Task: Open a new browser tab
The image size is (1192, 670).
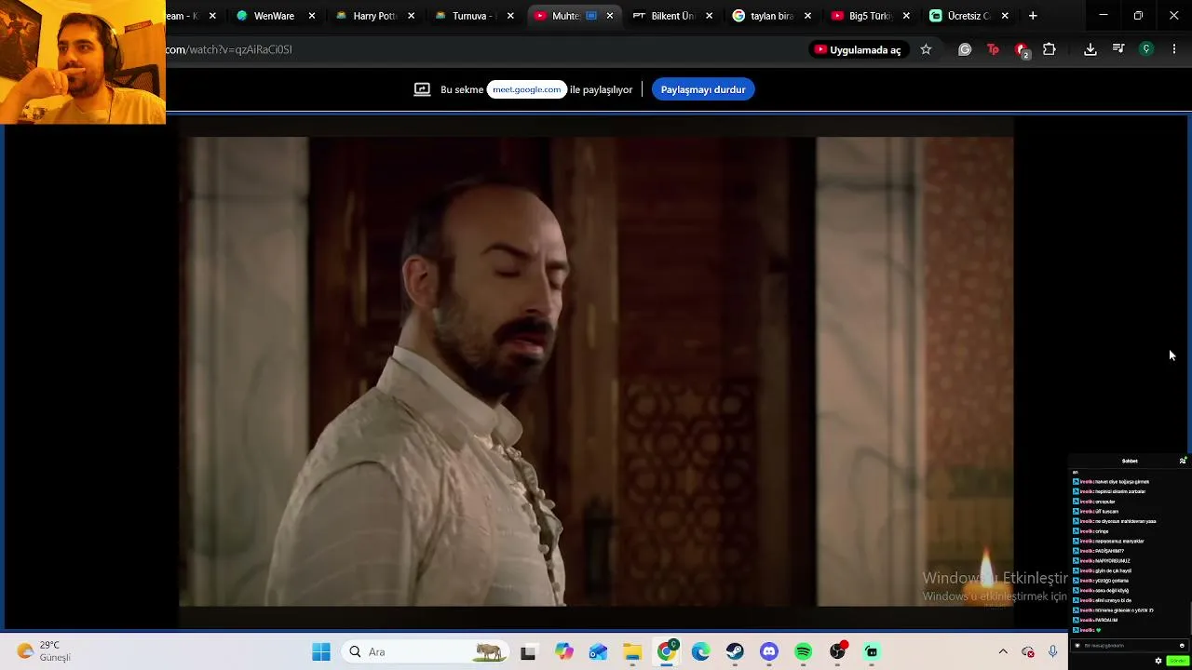Action: pyautogui.click(x=1033, y=16)
